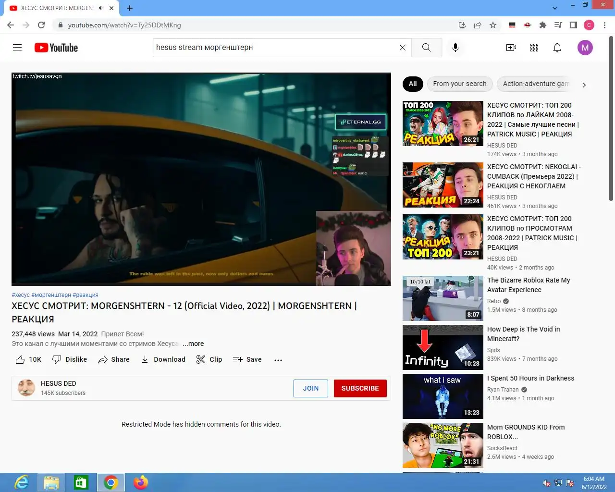Open Mom GROUNDS KID From ROBLOX video
The height and width of the screenshot is (492, 615).
(x=526, y=432)
